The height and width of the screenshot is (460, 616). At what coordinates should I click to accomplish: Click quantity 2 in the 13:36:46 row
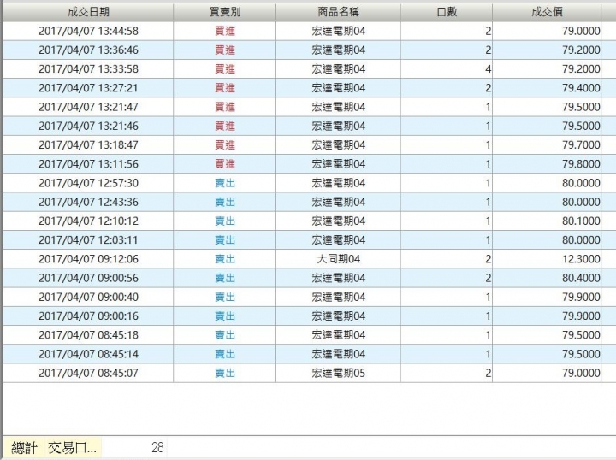(x=488, y=50)
